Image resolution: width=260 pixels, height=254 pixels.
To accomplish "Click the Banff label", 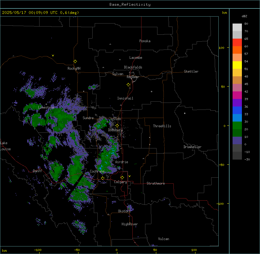I will coord(37,171).
